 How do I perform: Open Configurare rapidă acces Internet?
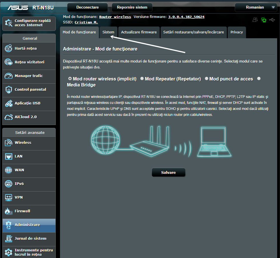click(x=29, y=23)
